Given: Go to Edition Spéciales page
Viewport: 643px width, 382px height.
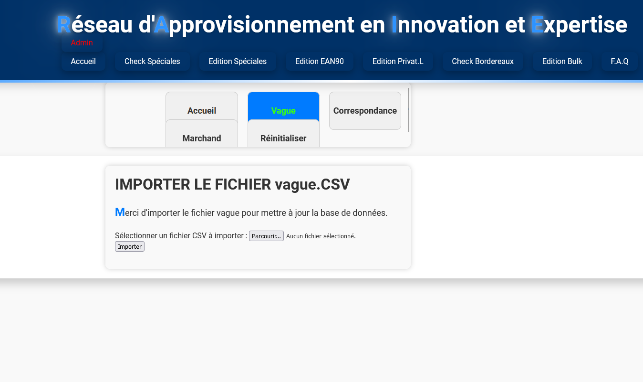Looking at the screenshot, I should click(x=238, y=61).
